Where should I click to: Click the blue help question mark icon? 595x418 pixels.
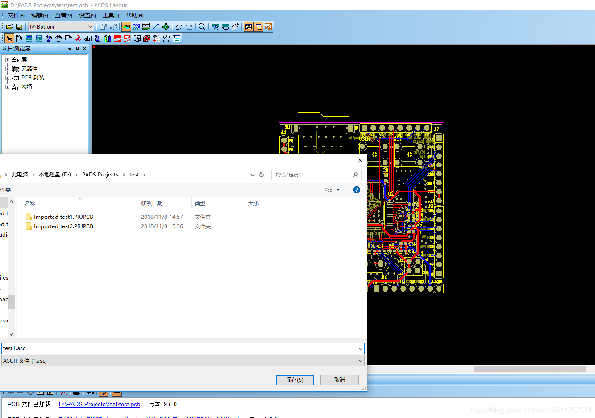356,190
